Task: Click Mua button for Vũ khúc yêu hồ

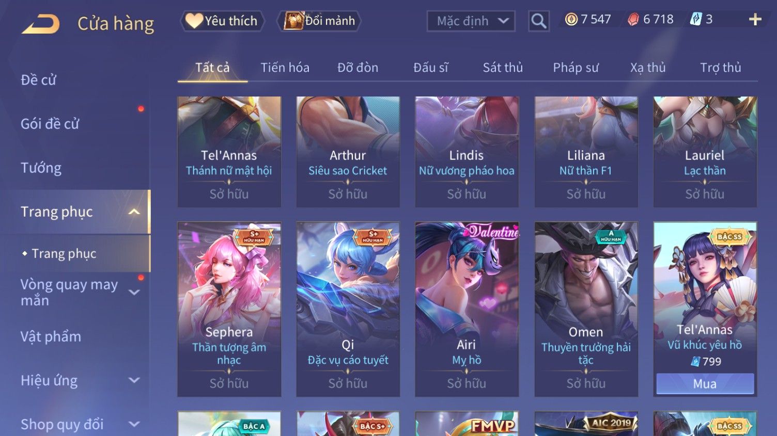Action: pyautogui.click(x=705, y=384)
